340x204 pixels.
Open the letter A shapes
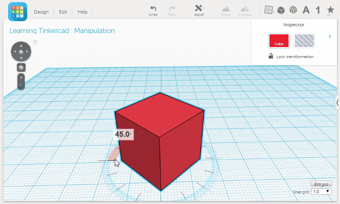pos(306,10)
